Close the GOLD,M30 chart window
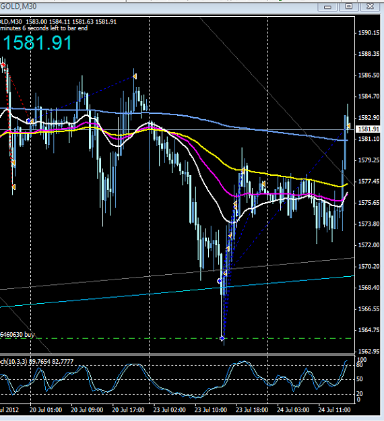Image resolution: width=384 pixels, height=421 pixels. pyautogui.click(x=370, y=7)
